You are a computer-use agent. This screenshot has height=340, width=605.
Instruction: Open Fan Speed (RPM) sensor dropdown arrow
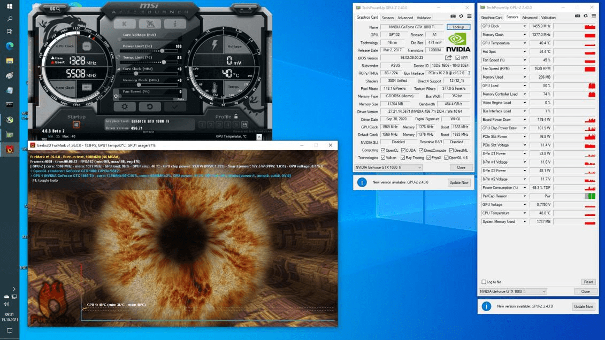[x=524, y=68]
